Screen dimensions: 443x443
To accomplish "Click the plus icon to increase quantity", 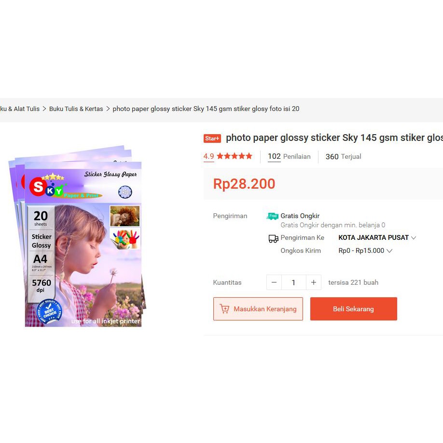I will tap(314, 282).
